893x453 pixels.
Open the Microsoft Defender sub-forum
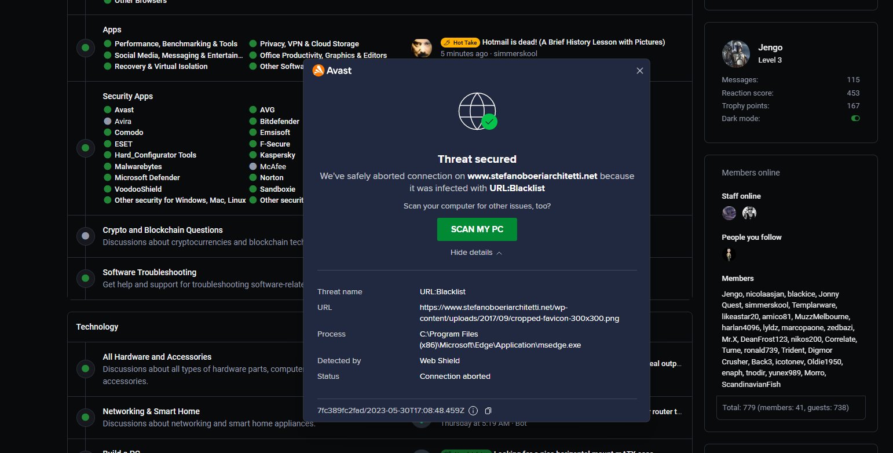pos(147,178)
